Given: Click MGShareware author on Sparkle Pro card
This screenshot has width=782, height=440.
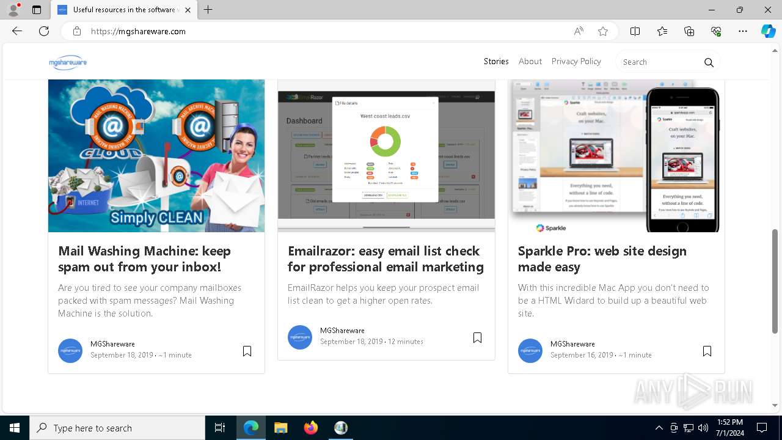Looking at the screenshot, I should point(572,344).
